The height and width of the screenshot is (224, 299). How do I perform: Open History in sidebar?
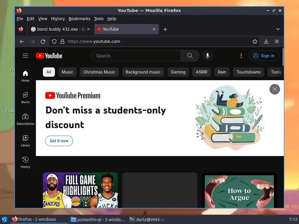(25, 162)
